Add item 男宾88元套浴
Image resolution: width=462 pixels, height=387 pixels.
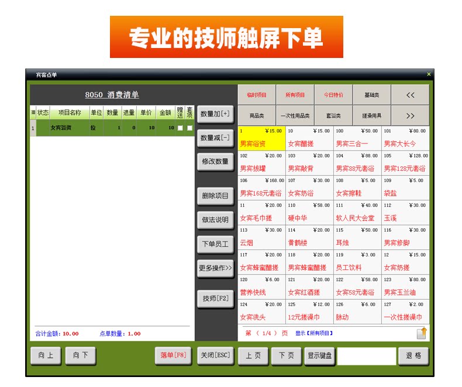tap(357, 163)
